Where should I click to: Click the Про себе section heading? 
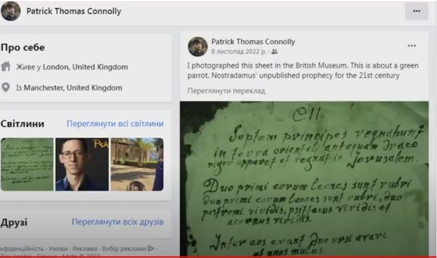[x=23, y=47]
